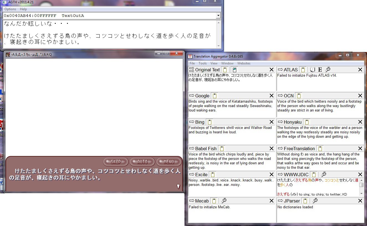
Task: Run Honyaku translation via its arrow icon
Action: [x=280, y=122]
